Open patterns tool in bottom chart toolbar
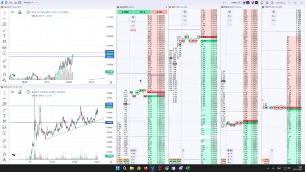Image resolution: width=305 pixels, height=172 pixels. tap(4, 121)
